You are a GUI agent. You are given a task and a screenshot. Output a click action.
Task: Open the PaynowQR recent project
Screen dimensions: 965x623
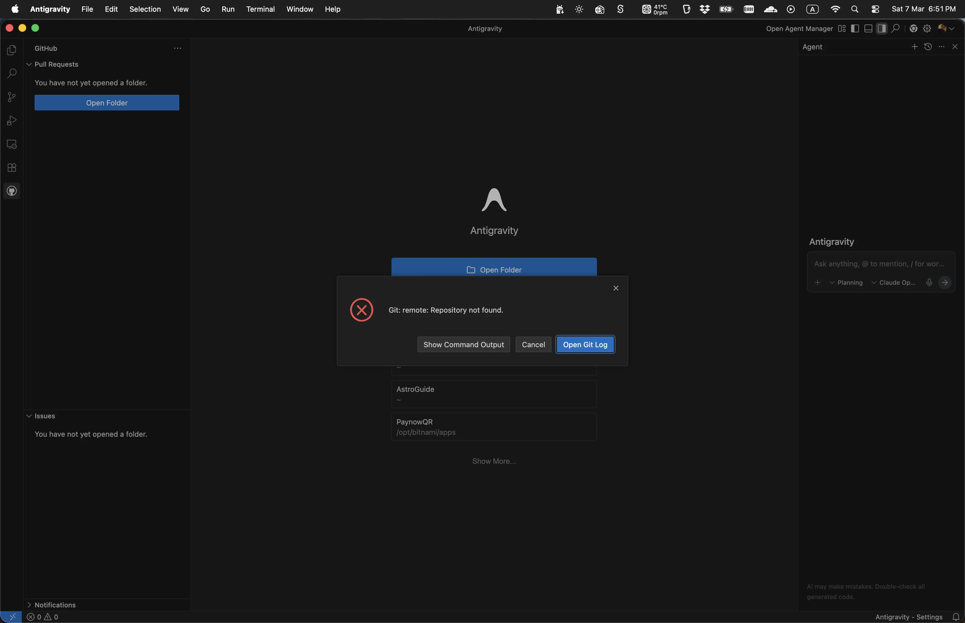[x=494, y=427]
